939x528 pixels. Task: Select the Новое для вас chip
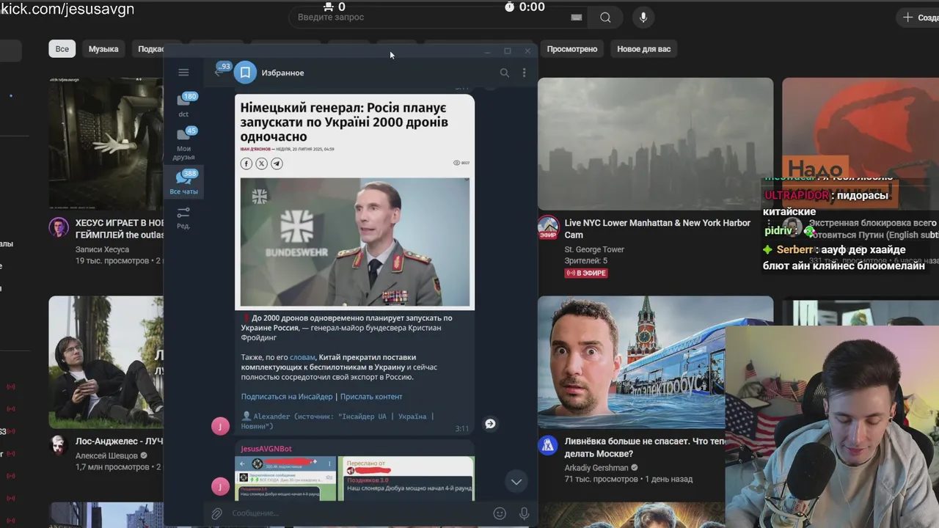[644, 49]
